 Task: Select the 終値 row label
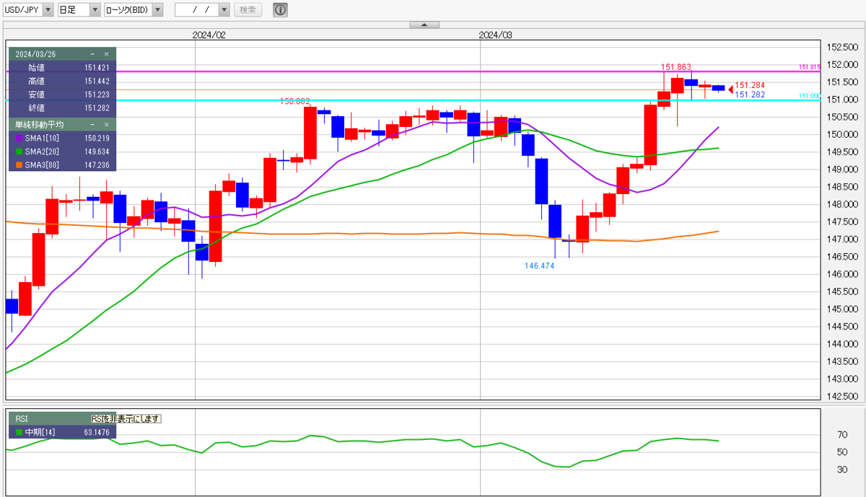click(36, 107)
